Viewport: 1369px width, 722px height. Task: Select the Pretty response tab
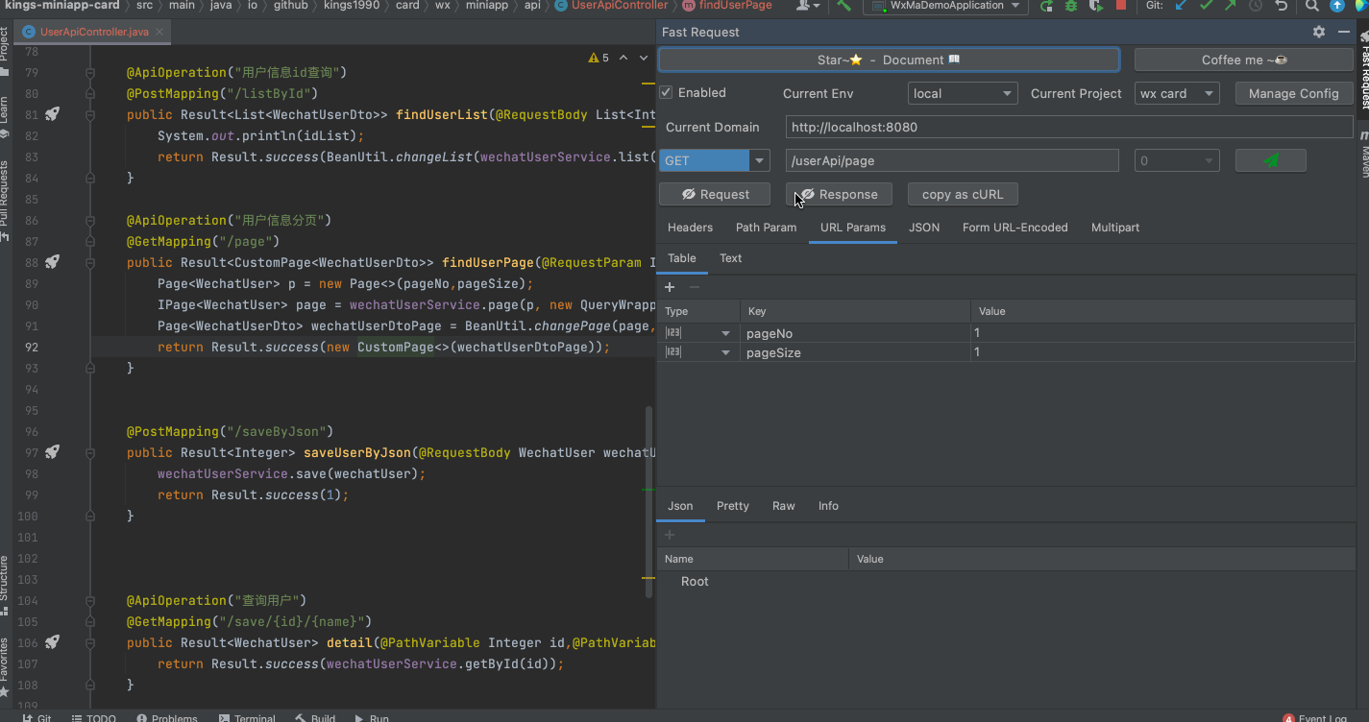pos(732,506)
